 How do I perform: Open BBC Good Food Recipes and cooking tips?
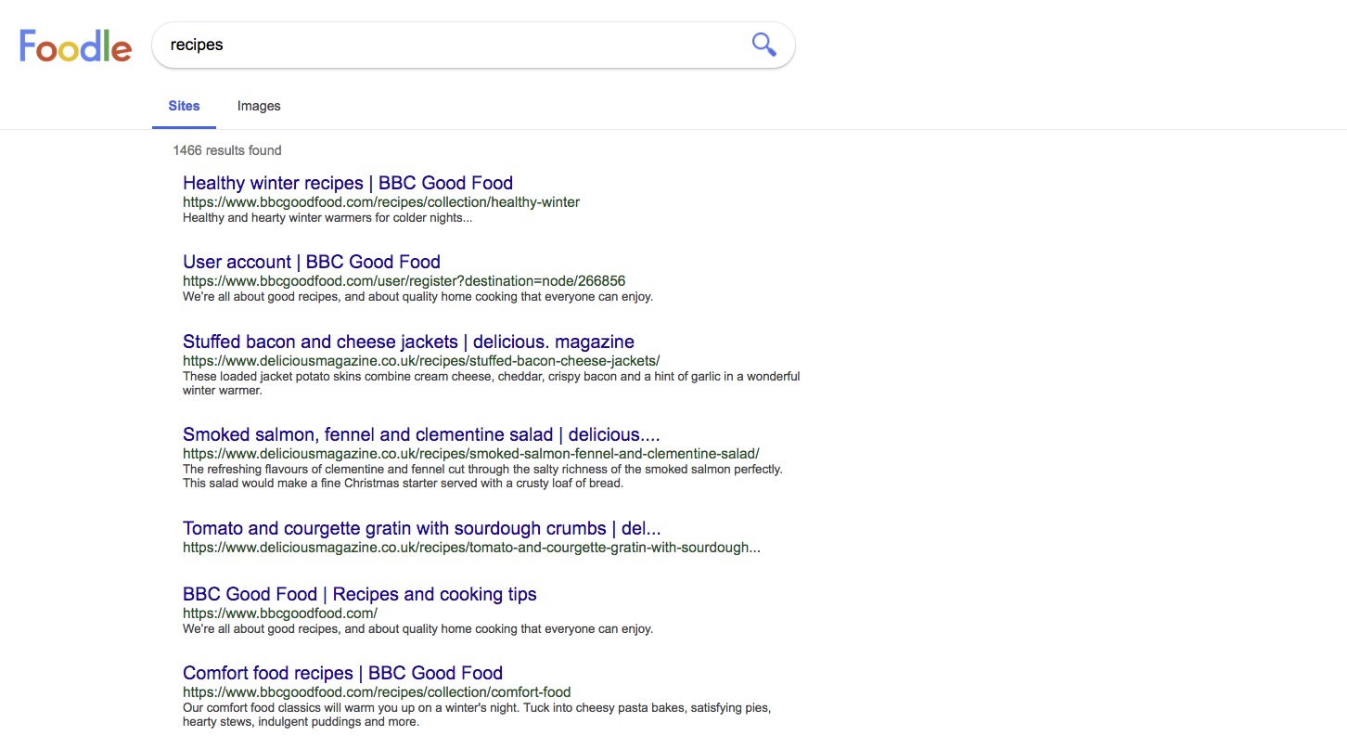[x=359, y=594]
